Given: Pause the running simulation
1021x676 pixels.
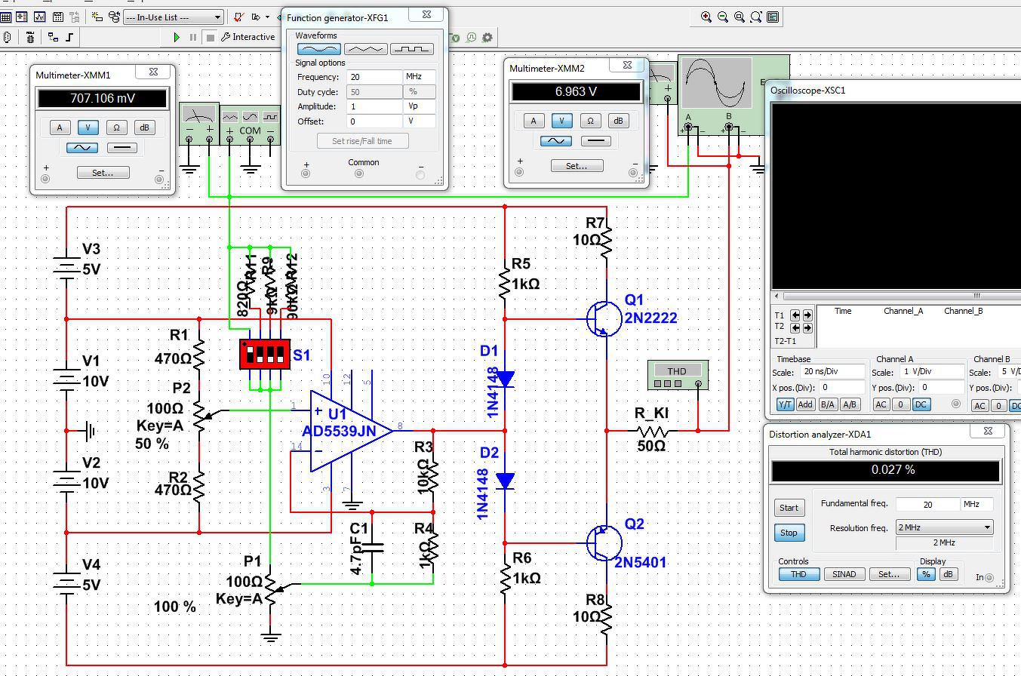Looking at the screenshot, I should tap(193, 37).
